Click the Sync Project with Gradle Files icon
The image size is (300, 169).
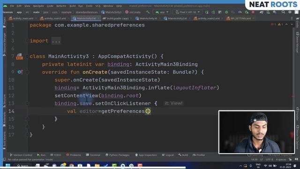click(261, 12)
